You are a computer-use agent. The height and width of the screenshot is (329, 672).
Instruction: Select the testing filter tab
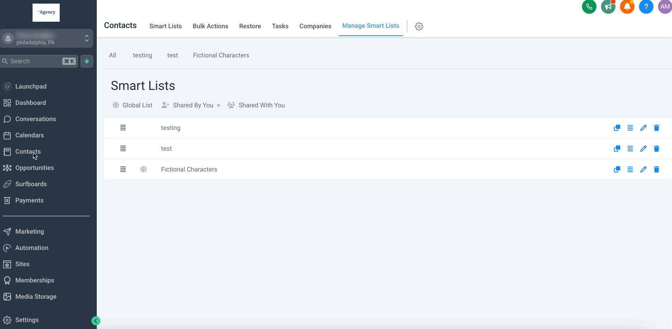click(x=142, y=55)
